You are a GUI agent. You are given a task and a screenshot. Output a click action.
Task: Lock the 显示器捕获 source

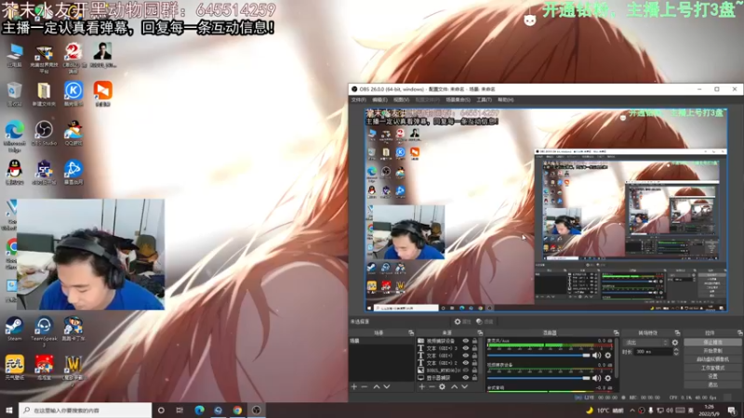pos(474,378)
